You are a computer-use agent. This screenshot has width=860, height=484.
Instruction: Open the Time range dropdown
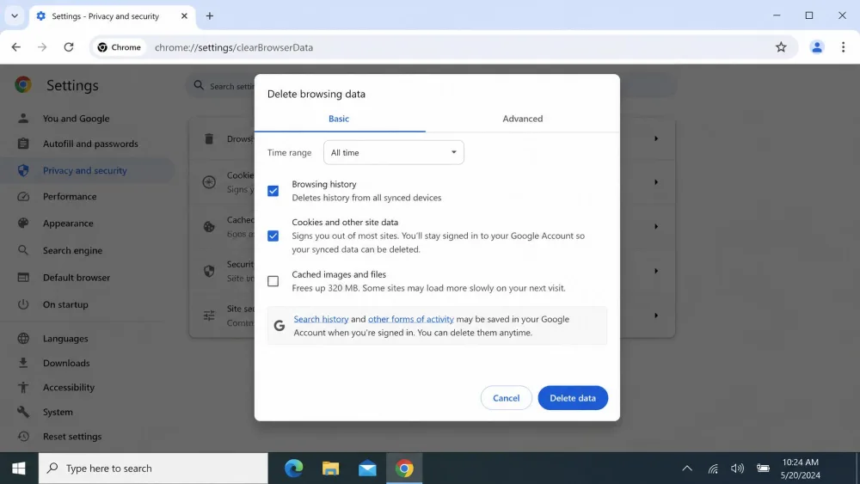click(393, 152)
